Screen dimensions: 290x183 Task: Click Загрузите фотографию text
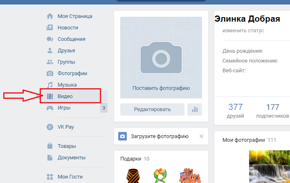point(160,136)
